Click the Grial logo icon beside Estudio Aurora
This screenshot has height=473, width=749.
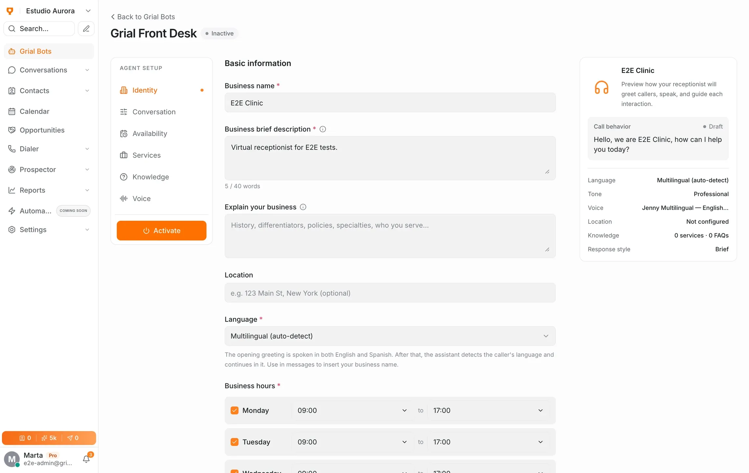click(x=10, y=11)
